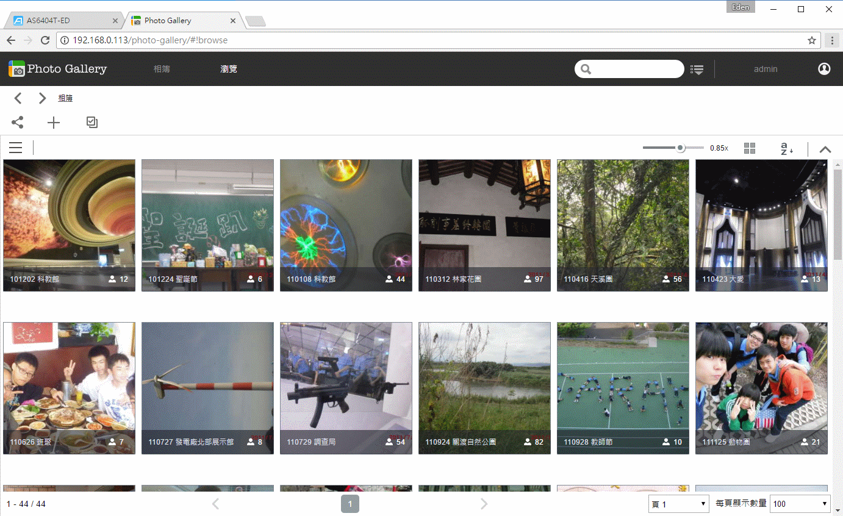Open the Chrome three-dot menu
Screen dimensions: 843x516
pos(833,40)
